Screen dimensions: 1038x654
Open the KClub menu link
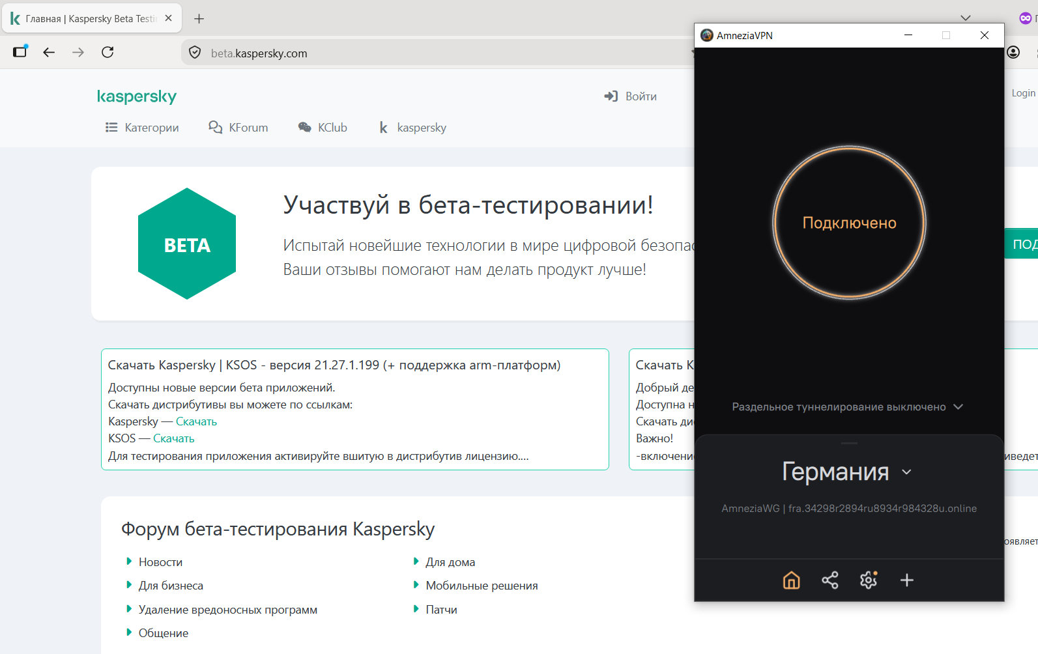coord(323,128)
